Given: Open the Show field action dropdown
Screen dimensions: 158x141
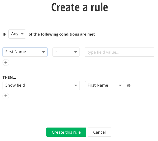Looking at the screenshot, I should (x=41, y=86).
